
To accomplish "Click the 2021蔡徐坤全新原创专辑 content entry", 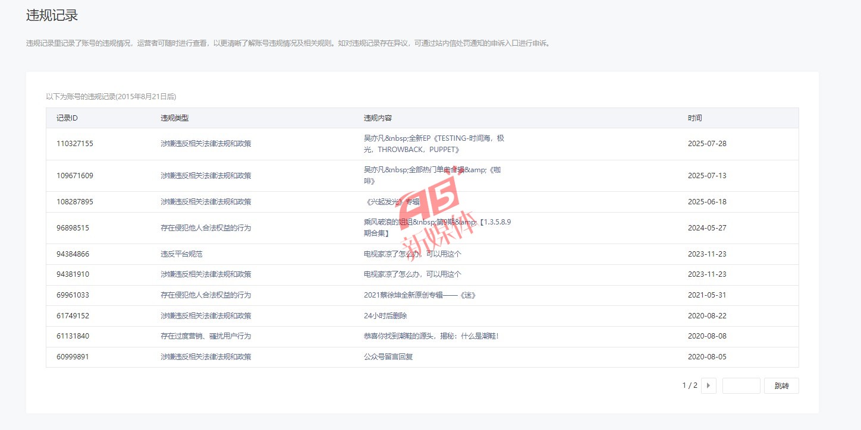I will pos(420,295).
